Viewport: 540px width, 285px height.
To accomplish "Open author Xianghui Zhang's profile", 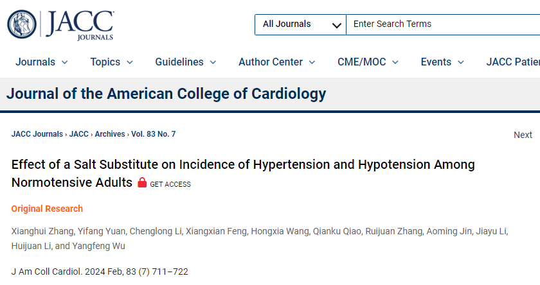I will click(x=42, y=231).
